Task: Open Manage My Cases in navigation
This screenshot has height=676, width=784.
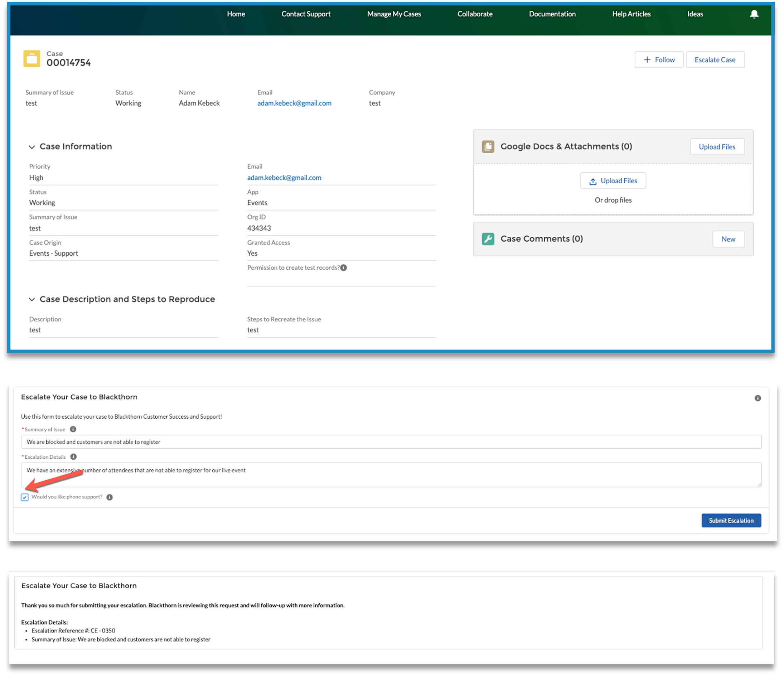Action: point(394,14)
